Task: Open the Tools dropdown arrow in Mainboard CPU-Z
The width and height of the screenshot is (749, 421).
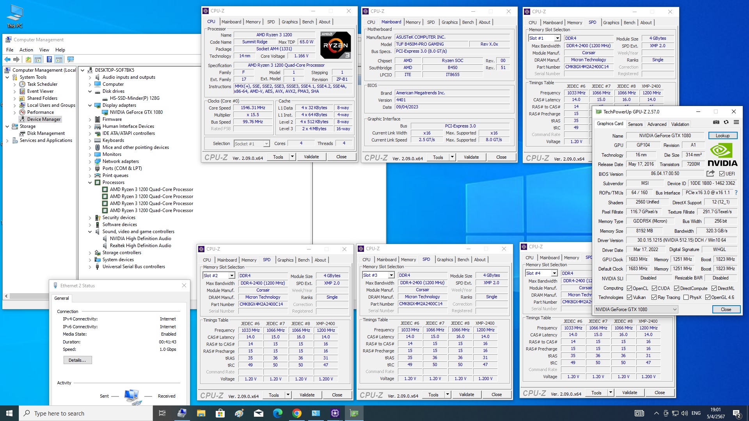Action: pos(452,157)
